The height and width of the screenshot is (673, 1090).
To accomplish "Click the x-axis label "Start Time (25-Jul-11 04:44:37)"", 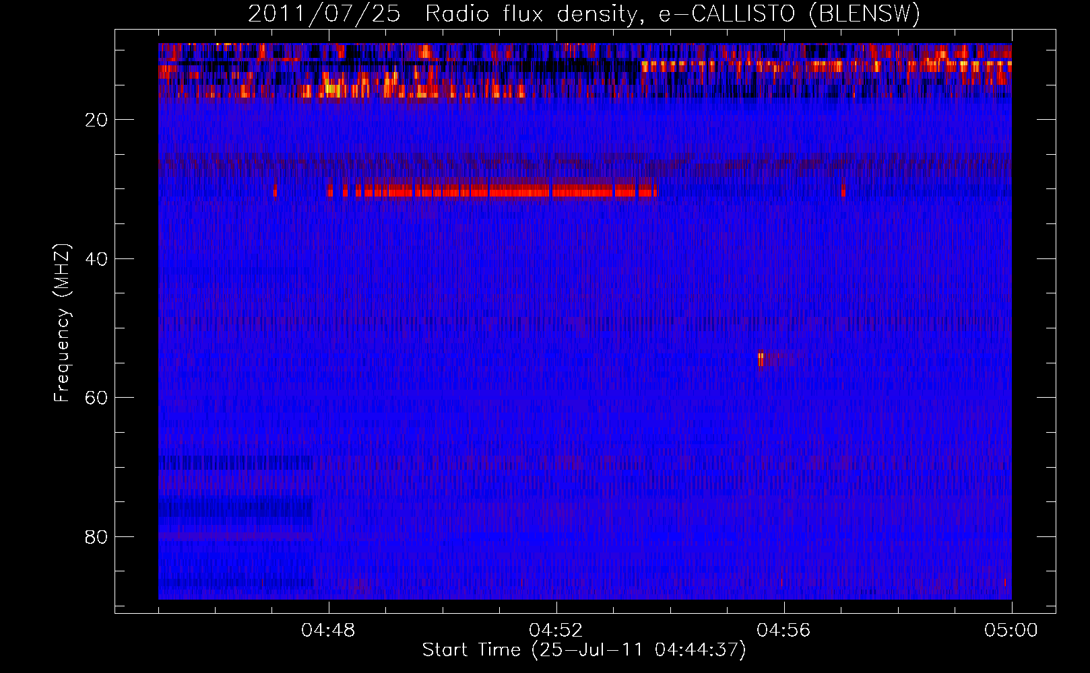I will click(x=584, y=650).
